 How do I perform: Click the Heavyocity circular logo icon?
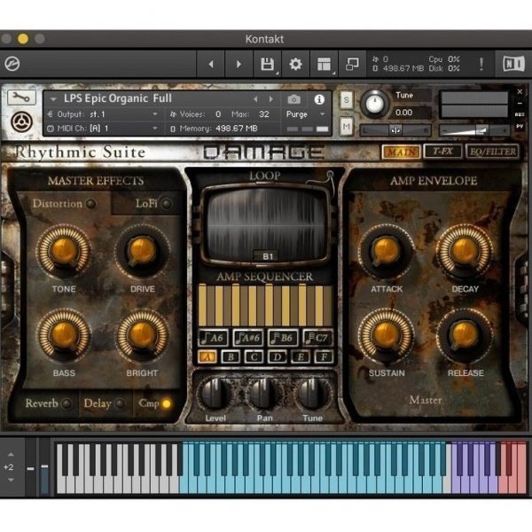(x=22, y=122)
